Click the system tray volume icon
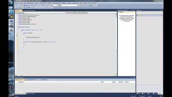The height and width of the screenshot is (97, 172). pos(10,89)
